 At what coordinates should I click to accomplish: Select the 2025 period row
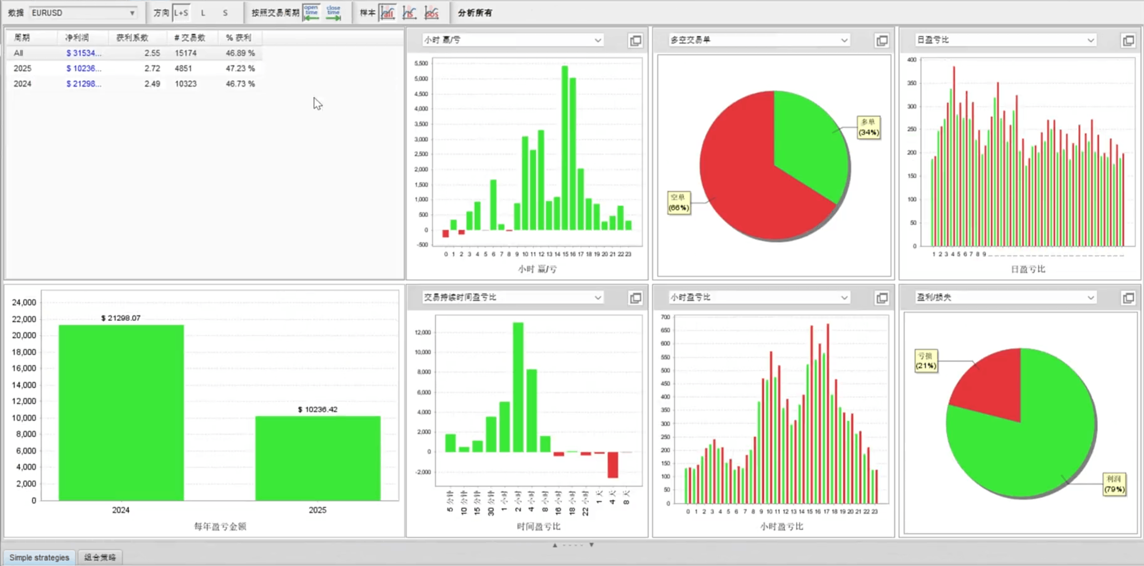click(134, 68)
